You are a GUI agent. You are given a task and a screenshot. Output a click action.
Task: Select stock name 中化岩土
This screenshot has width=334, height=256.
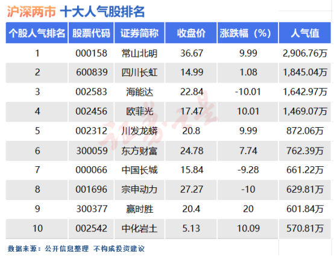pyautogui.click(x=139, y=229)
